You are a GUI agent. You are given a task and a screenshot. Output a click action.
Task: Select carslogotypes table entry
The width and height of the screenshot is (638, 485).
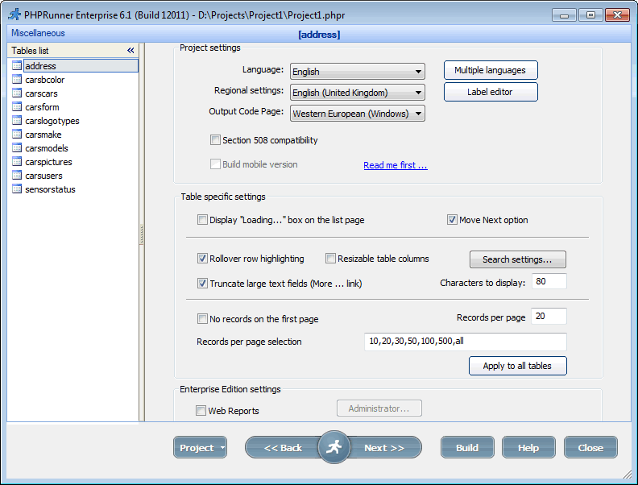coord(52,121)
